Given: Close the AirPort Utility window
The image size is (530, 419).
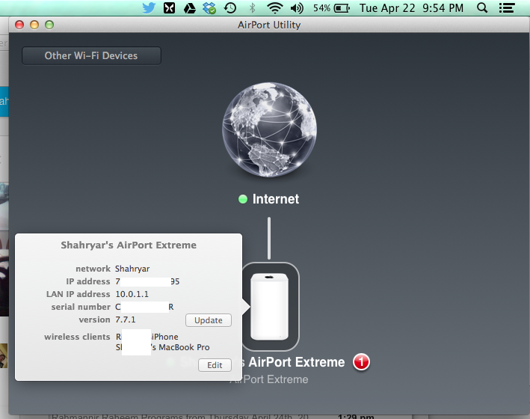Looking at the screenshot, I should click(19, 25).
